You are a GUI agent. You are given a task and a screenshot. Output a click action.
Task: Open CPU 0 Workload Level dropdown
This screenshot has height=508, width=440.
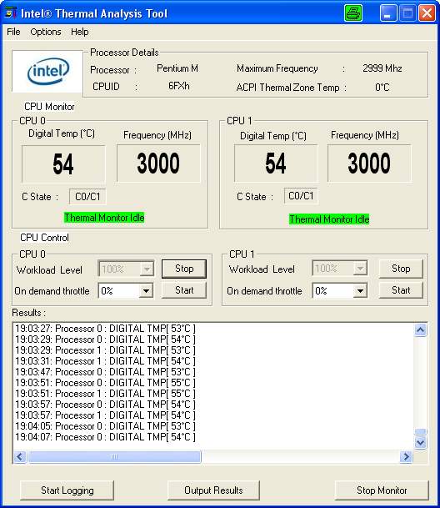[147, 269]
